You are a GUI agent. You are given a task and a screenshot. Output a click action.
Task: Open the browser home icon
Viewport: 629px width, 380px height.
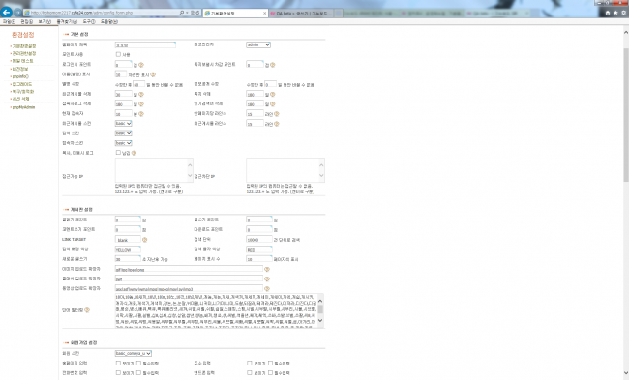pyautogui.click(x=608, y=13)
